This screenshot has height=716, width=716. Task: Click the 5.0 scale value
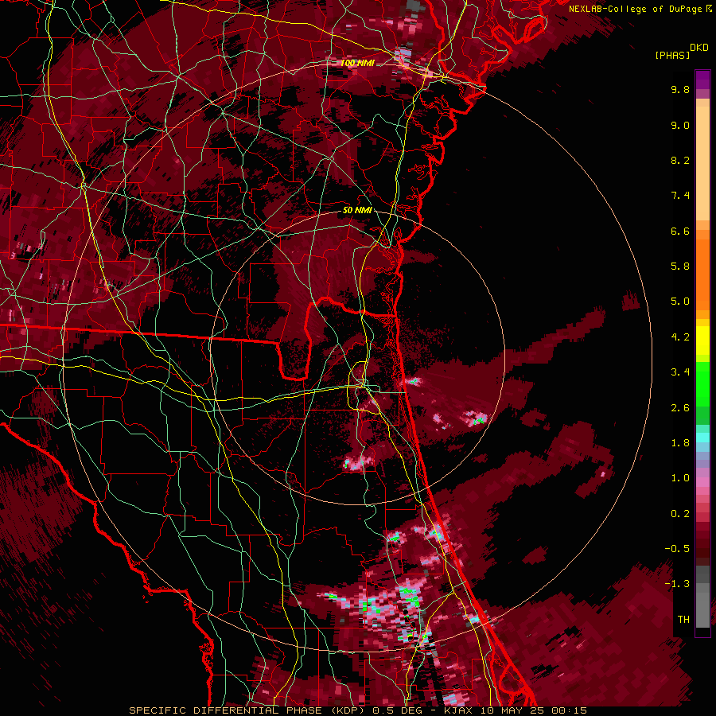tap(680, 302)
